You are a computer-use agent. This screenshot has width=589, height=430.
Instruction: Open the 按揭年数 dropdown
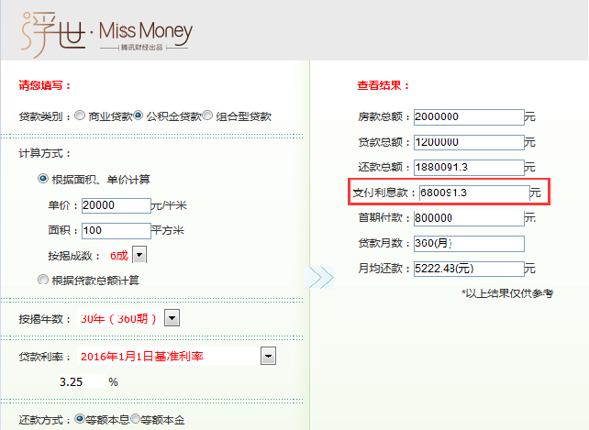pos(172,318)
